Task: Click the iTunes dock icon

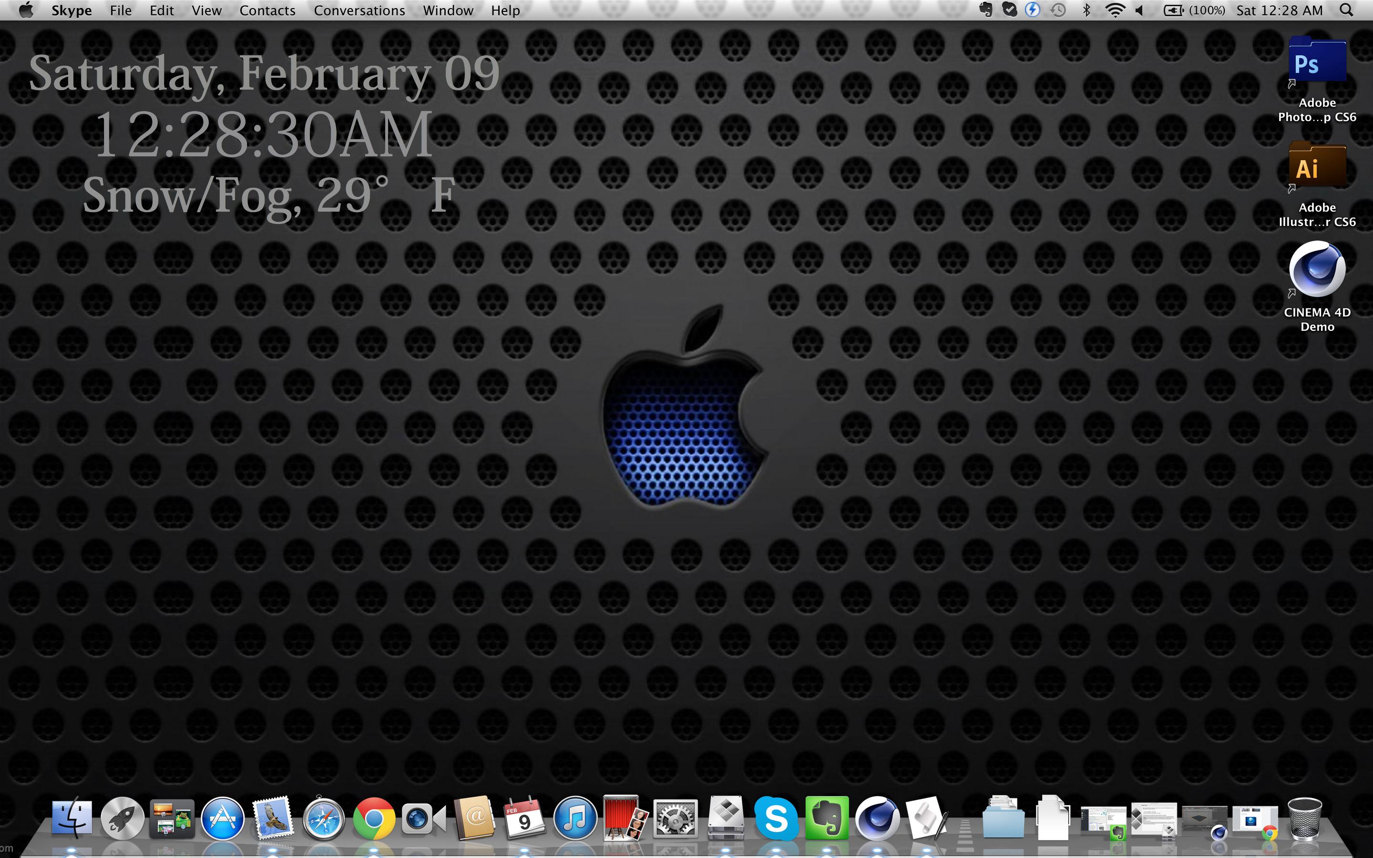Action: pyautogui.click(x=575, y=818)
